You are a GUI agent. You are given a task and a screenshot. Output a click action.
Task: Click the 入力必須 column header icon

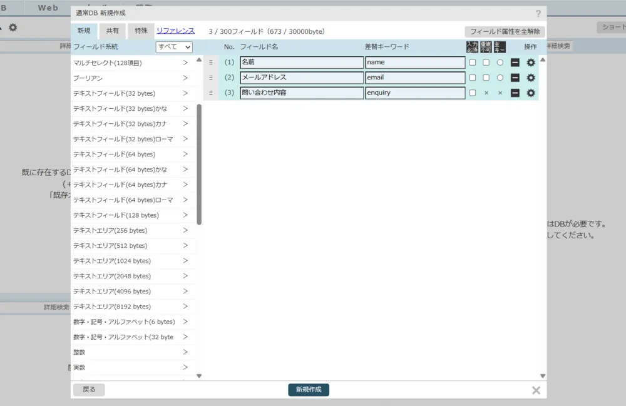(x=472, y=47)
